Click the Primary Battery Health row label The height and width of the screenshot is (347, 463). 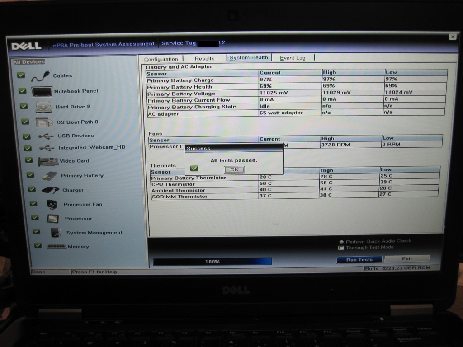(180, 87)
